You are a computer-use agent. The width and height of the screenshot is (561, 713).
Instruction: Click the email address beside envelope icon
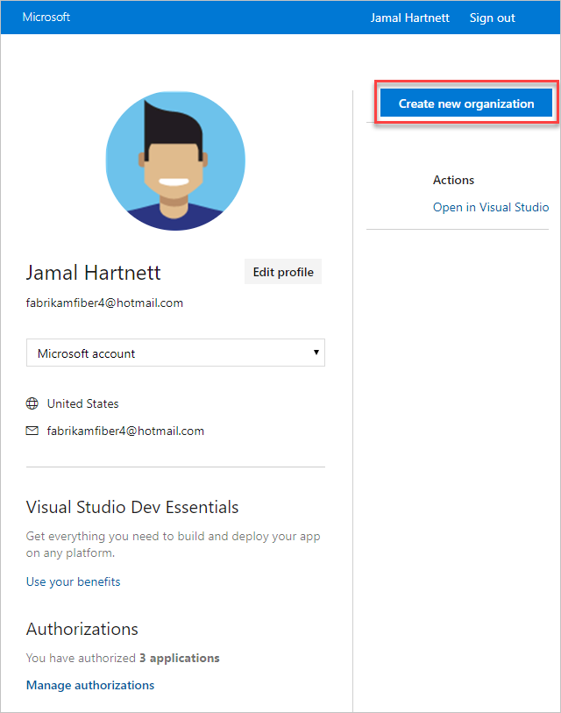point(125,431)
